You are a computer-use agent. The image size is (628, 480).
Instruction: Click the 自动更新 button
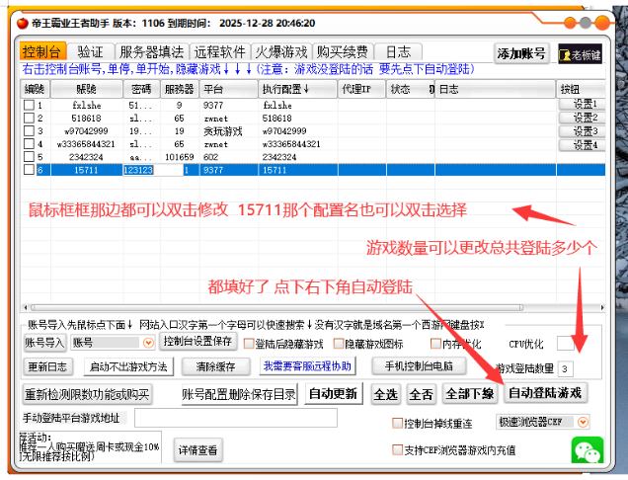click(334, 393)
